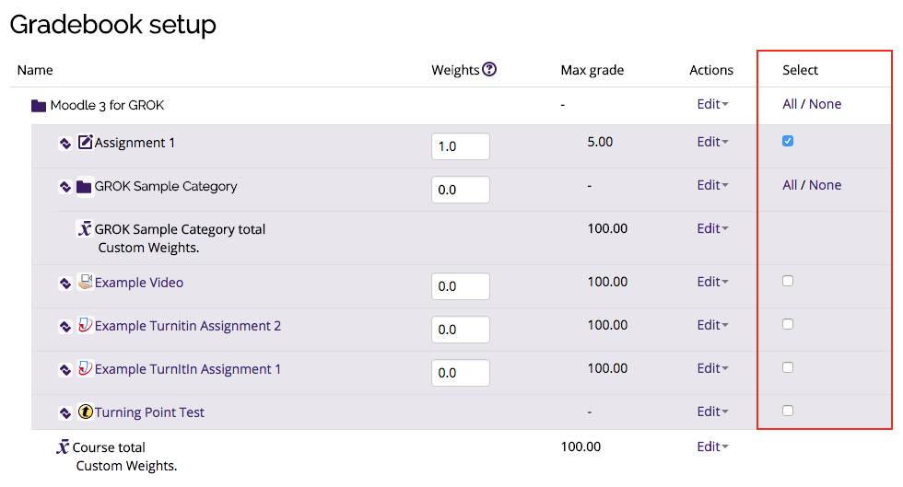
Task: Click move icon beside Example TurnItIn Assignment 1
Action: click(65, 369)
